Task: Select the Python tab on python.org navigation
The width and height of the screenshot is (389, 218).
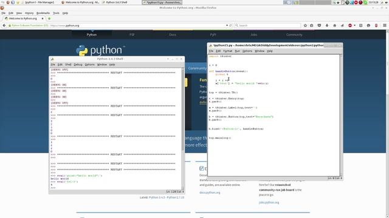Action: (x=92, y=35)
